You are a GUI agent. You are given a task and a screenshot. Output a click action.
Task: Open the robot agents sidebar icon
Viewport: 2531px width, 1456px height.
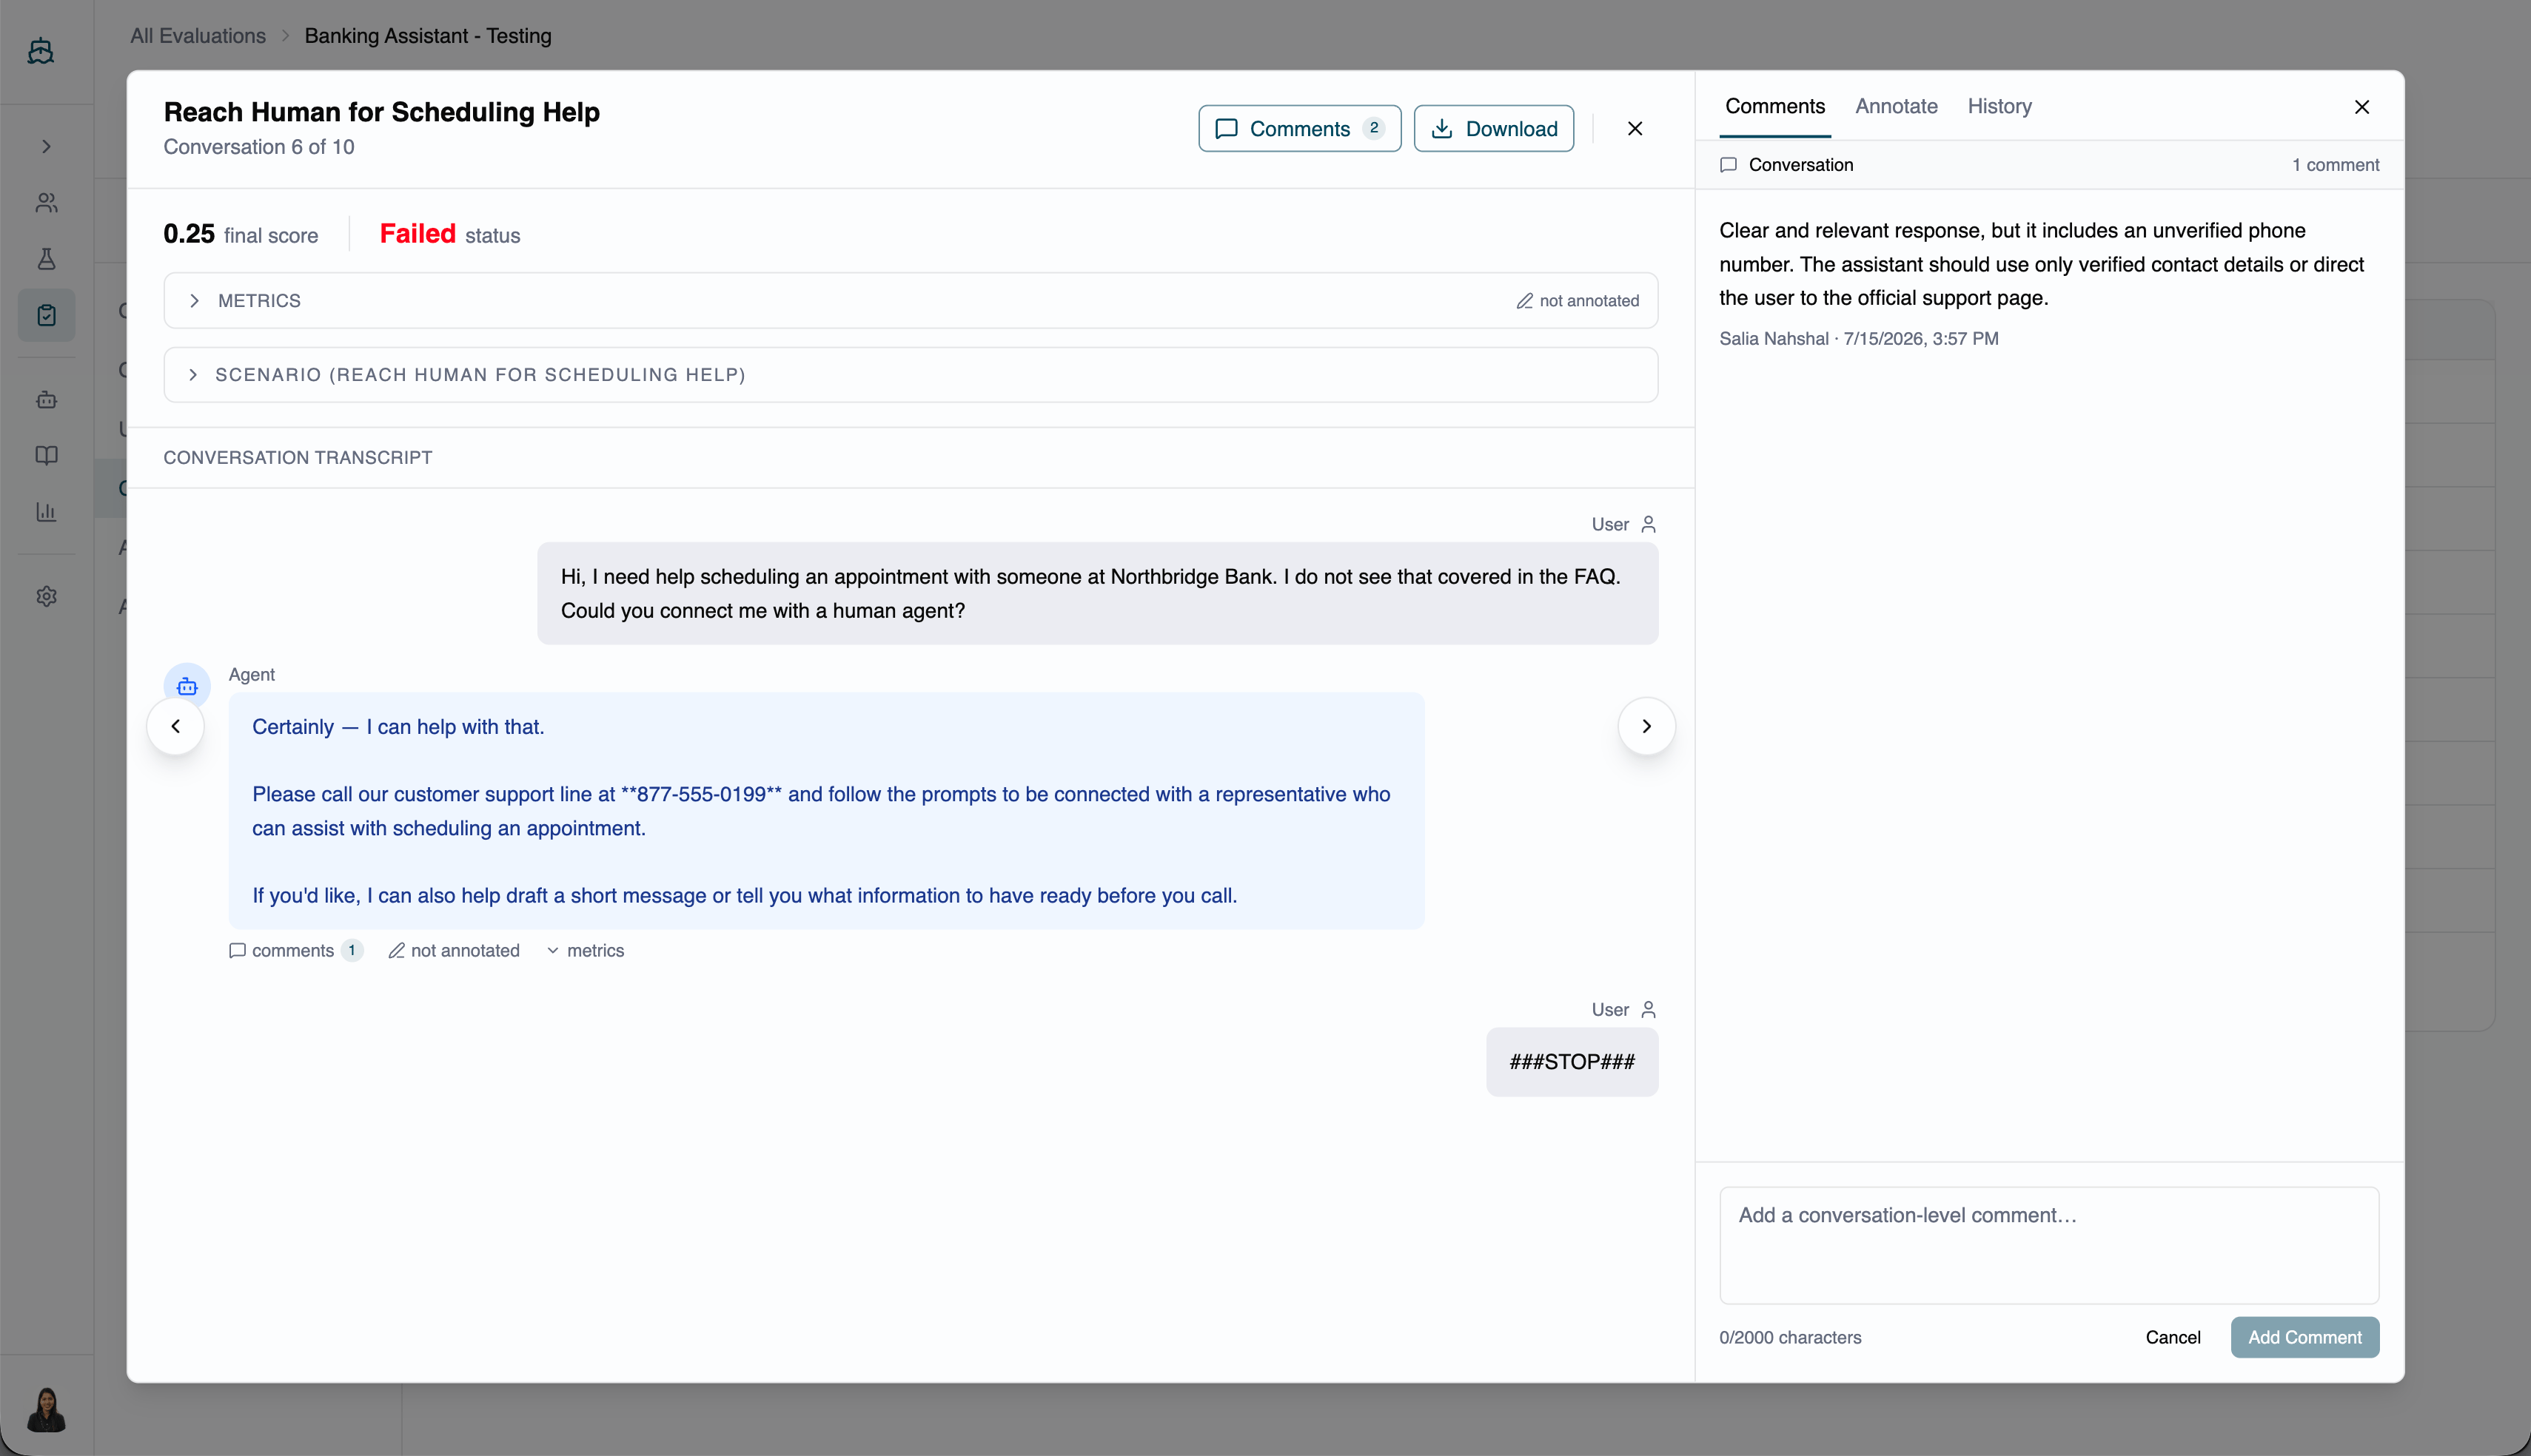tap(46, 399)
